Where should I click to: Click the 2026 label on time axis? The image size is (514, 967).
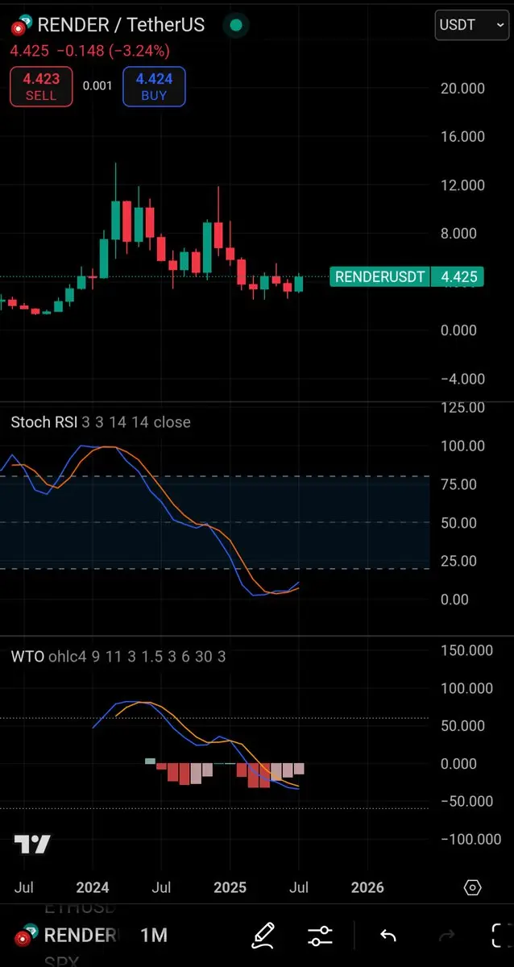(367, 887)
